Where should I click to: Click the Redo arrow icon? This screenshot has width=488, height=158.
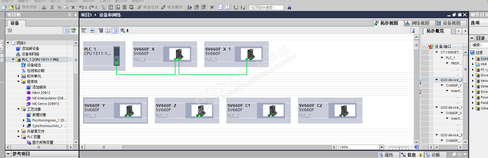pos(91,7)
